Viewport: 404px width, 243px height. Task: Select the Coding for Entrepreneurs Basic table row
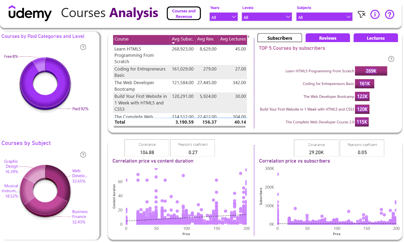[180, 72]
